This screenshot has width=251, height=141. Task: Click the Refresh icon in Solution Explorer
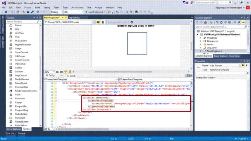coord(221,22)
